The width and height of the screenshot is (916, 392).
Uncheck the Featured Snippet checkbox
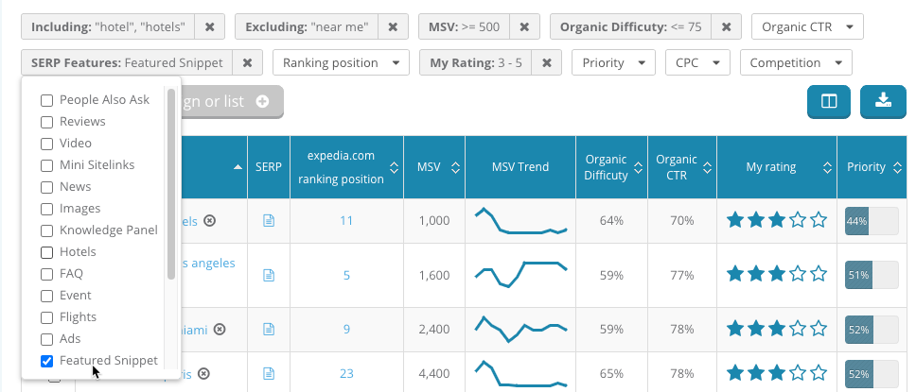46,361
